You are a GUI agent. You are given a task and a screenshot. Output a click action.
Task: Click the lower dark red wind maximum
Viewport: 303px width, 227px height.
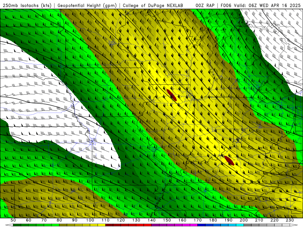pyautogui.click(x=229, y=160)
